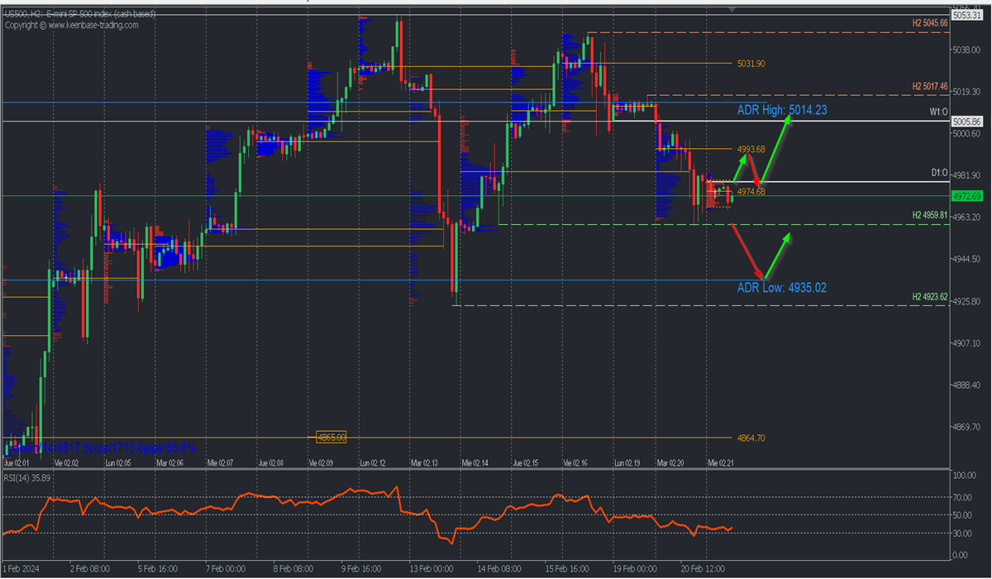
Task: Click the Lun 02.12 session date marker
Action: [x=374, y=463]
